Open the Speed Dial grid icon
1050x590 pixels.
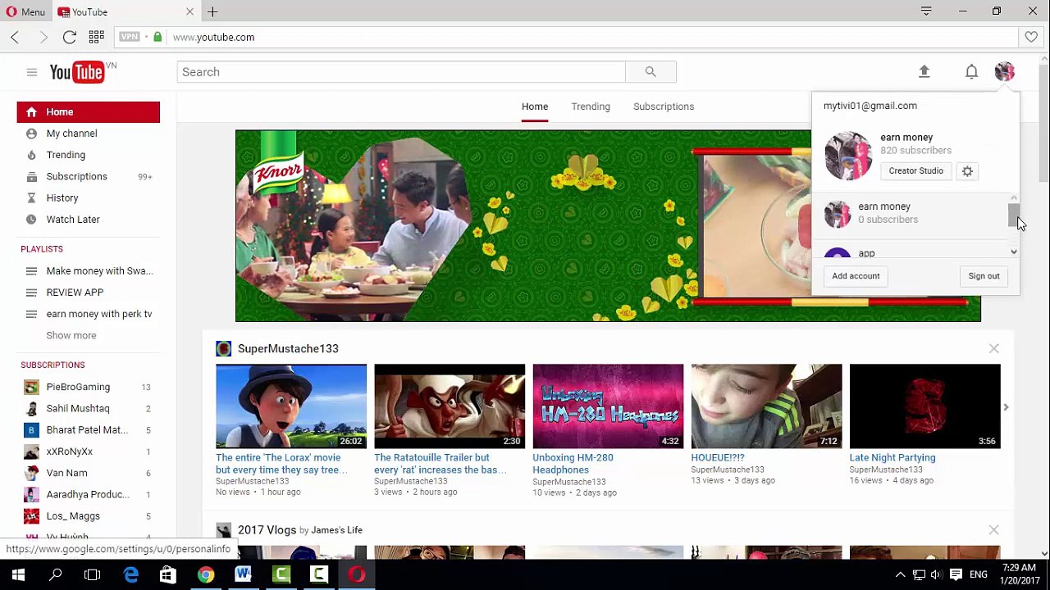(x=96, y=37)
